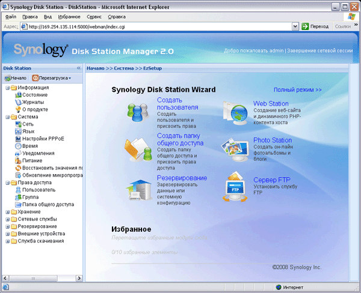Click the Web Station globe icon
The width and height of the screenshot is (361, 293).
pos(235,112)
